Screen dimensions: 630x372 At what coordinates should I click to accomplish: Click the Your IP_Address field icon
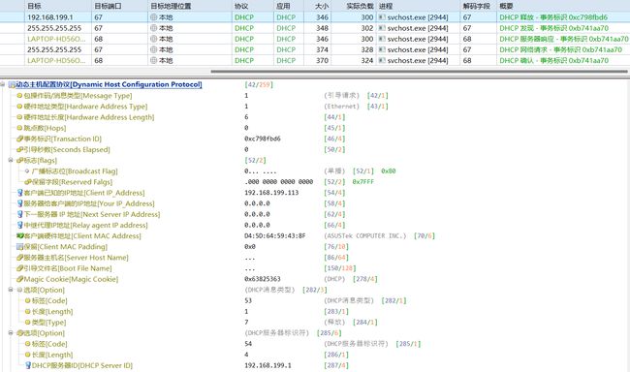click(19, 203)
